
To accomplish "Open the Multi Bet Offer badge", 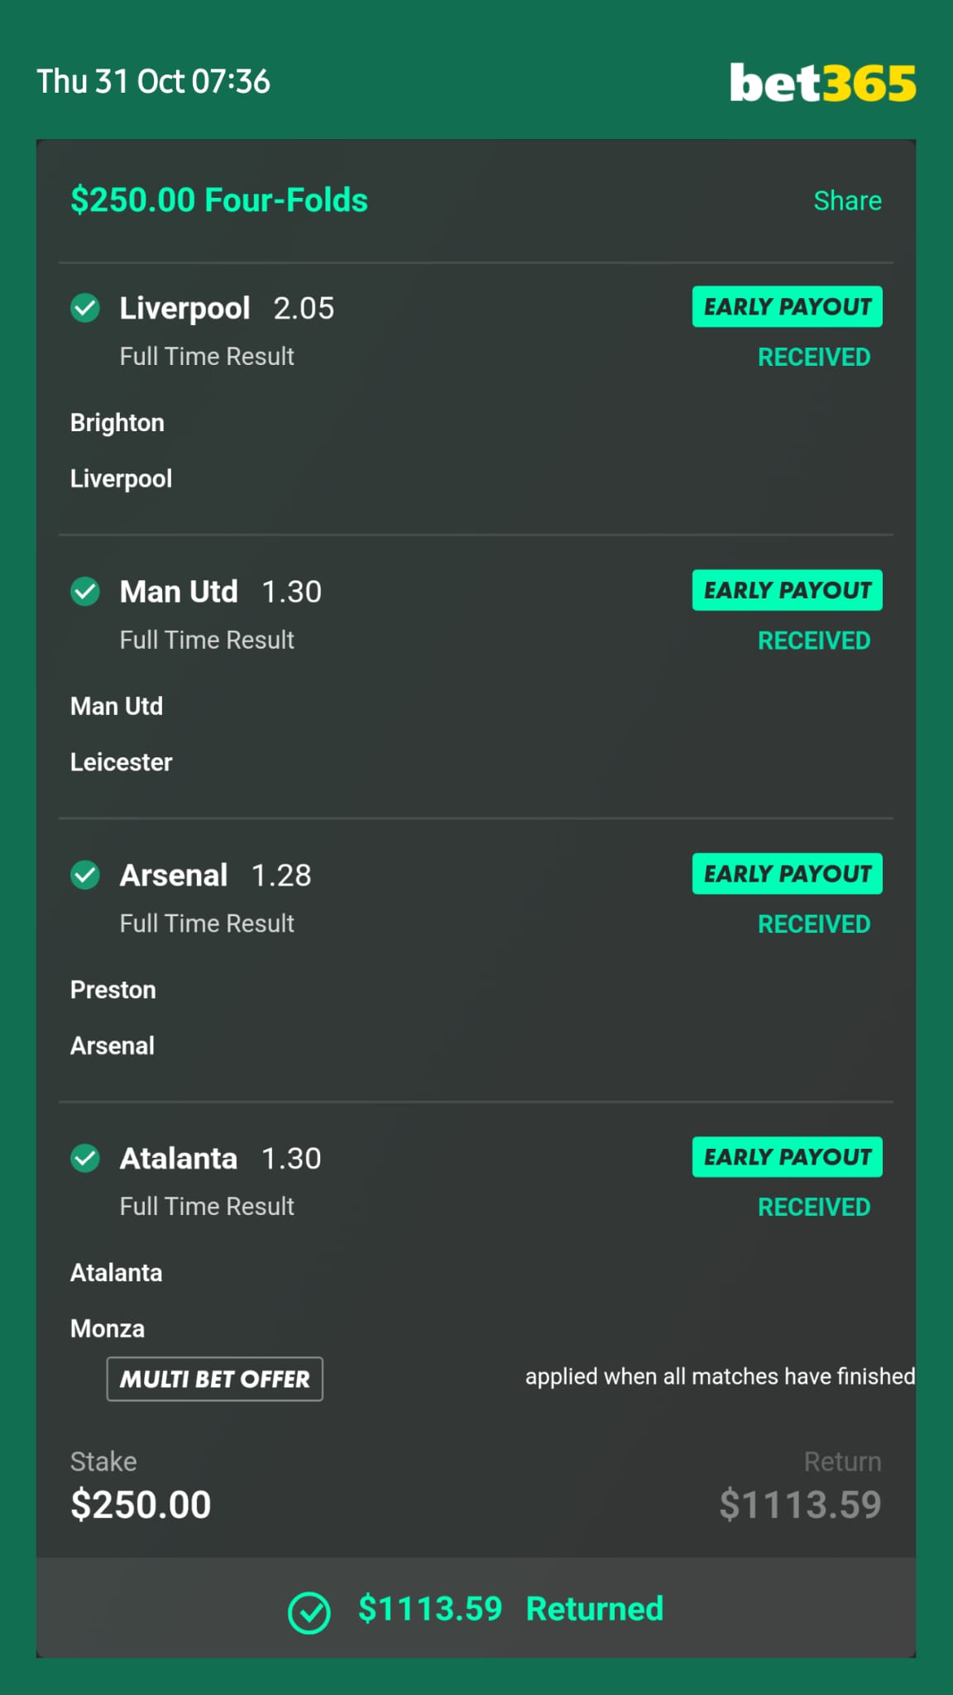I will 215,1379.
